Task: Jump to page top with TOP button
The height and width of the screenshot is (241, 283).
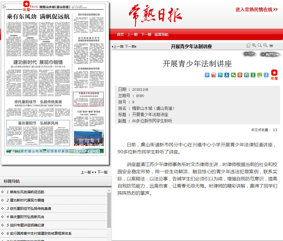Action: coord(249,54)
